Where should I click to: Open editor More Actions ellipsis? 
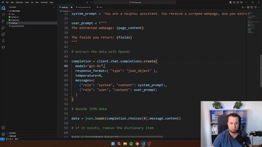(259, 7)
